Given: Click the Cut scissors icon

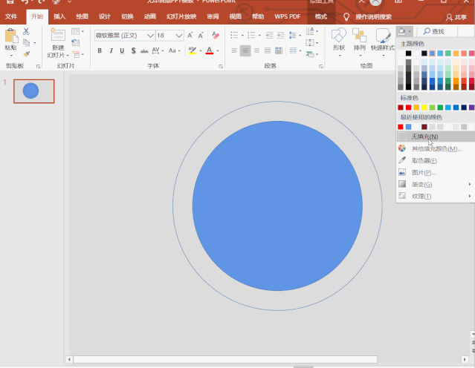Looking at the screenshot, I should coord(27,32).
